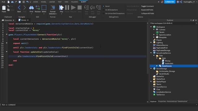Click the Step Out debugger icon
This screenshot has width=198, height=111.
point(99,8)
